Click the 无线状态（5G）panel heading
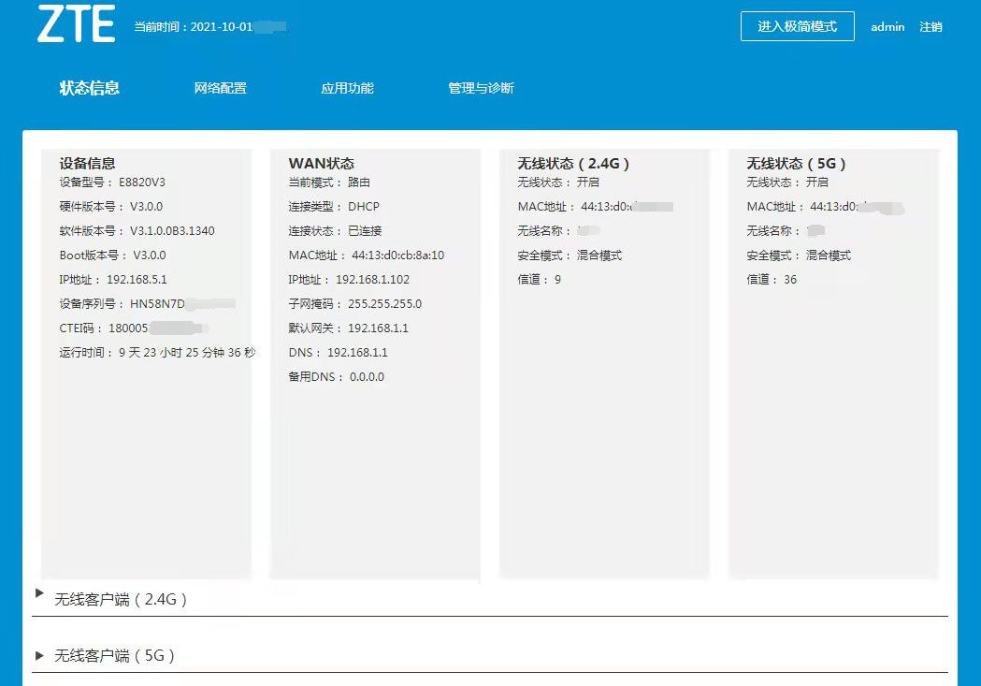 795,163
